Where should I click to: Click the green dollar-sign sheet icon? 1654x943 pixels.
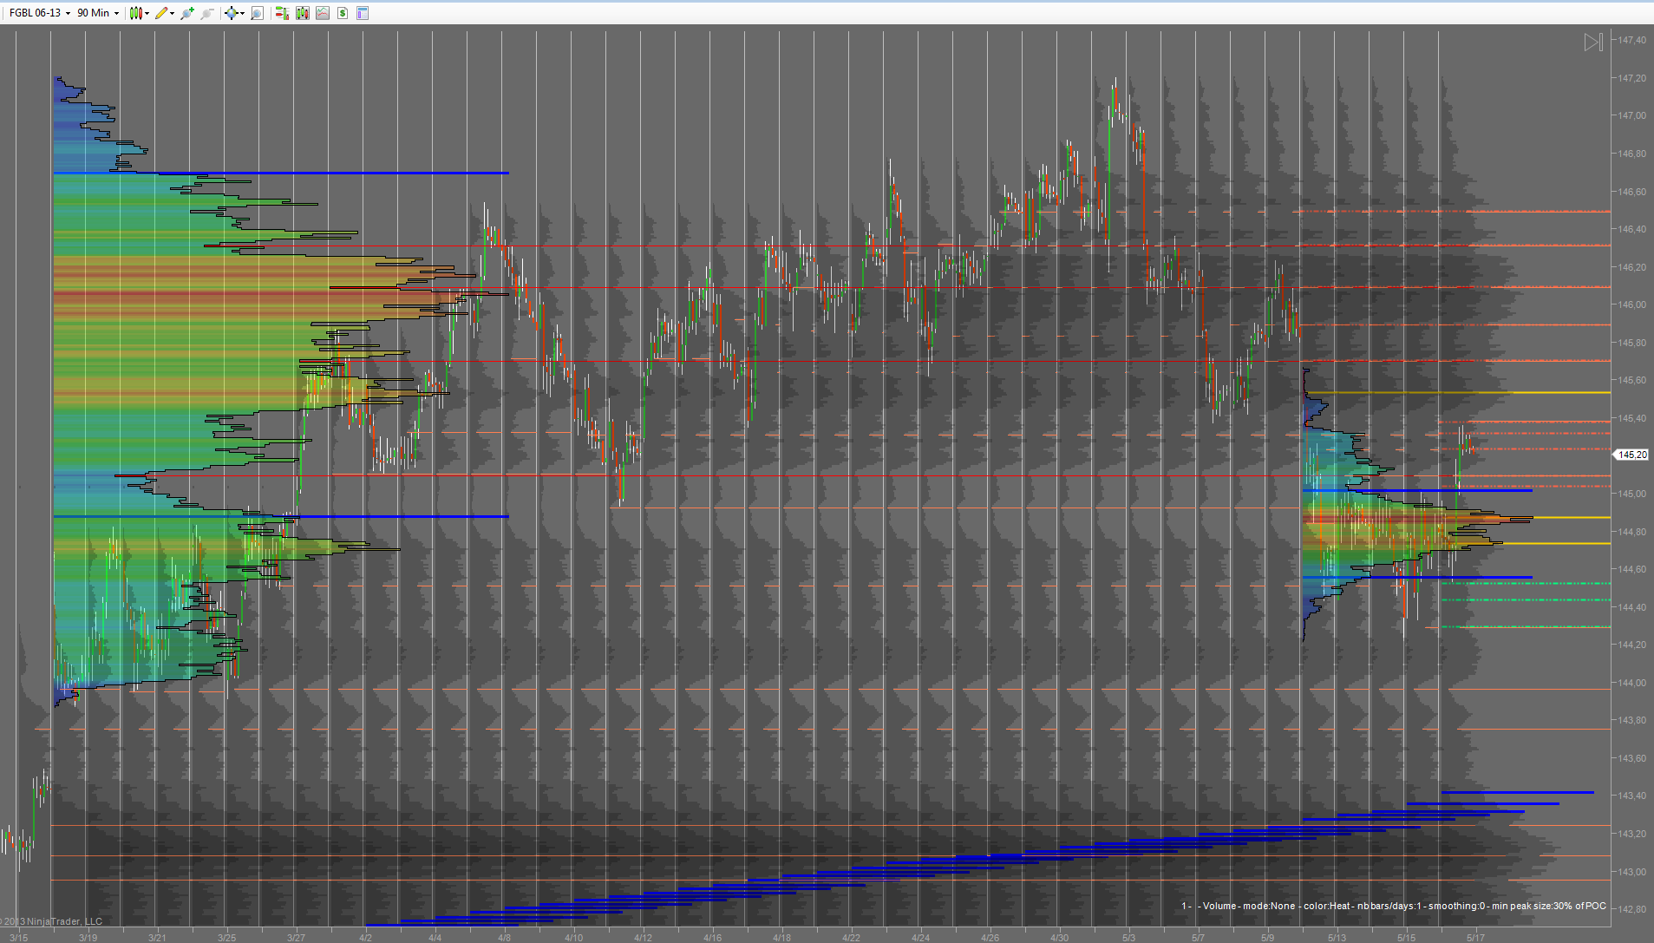(343, 13)
